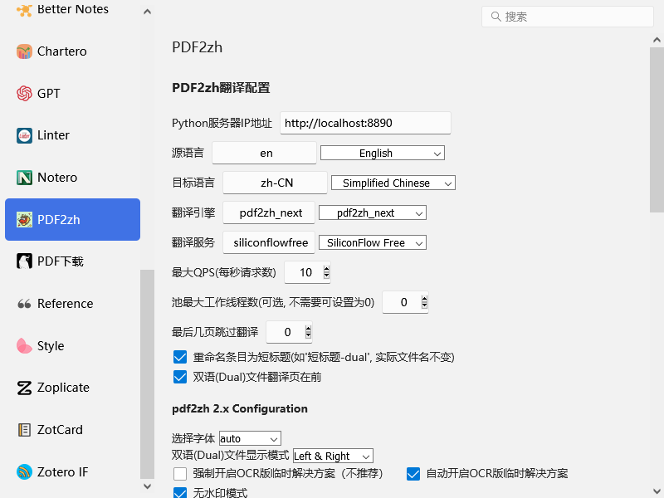The image size is (664, 498).
Task: Click the pdf2zh 2.x Configuration heading
Action: (x=240, y=408)
